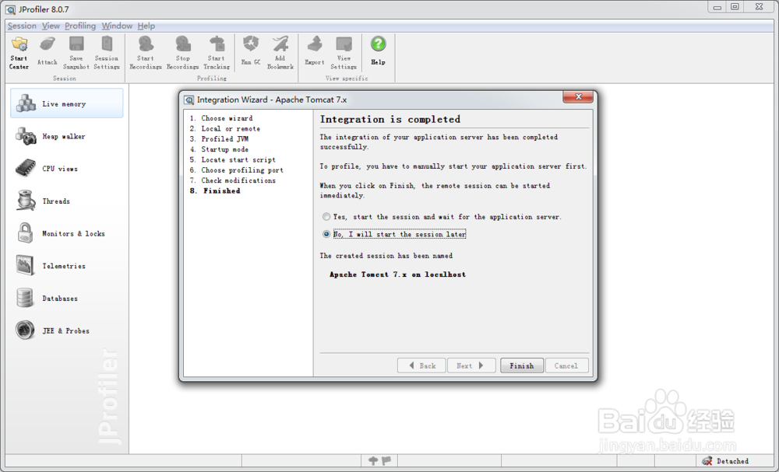Click wizard step '6. Choose profiling port'
Image resolution: width=779 pixels, height=472 pixels.
[x=237, y=170]
